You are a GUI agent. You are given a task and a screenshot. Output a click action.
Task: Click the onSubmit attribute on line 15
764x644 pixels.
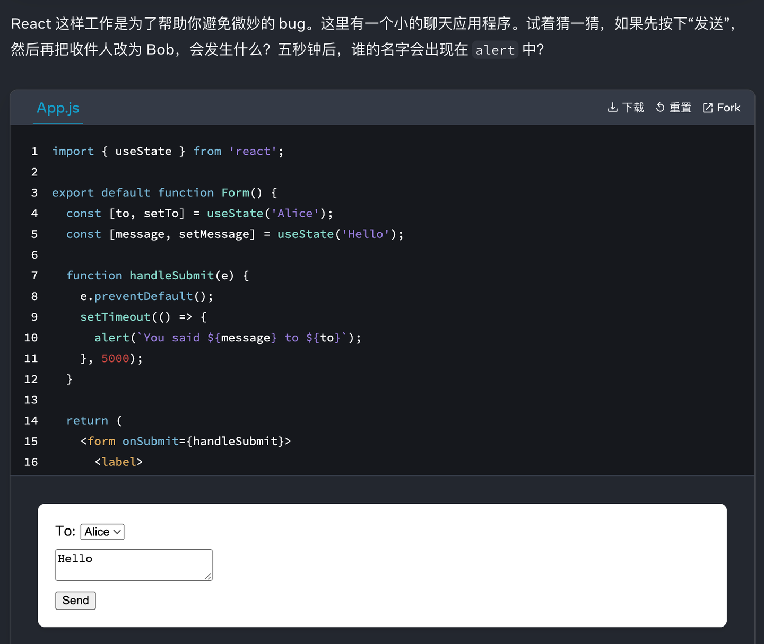click(151, 441)
